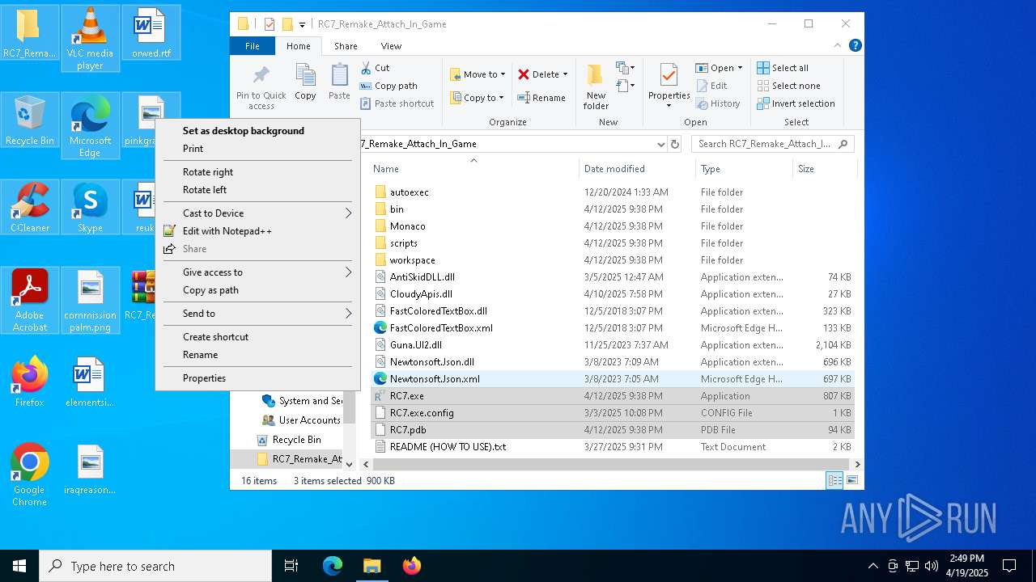
Task: Click the Rename icon in the Organize group
Action: click(524, 98)
